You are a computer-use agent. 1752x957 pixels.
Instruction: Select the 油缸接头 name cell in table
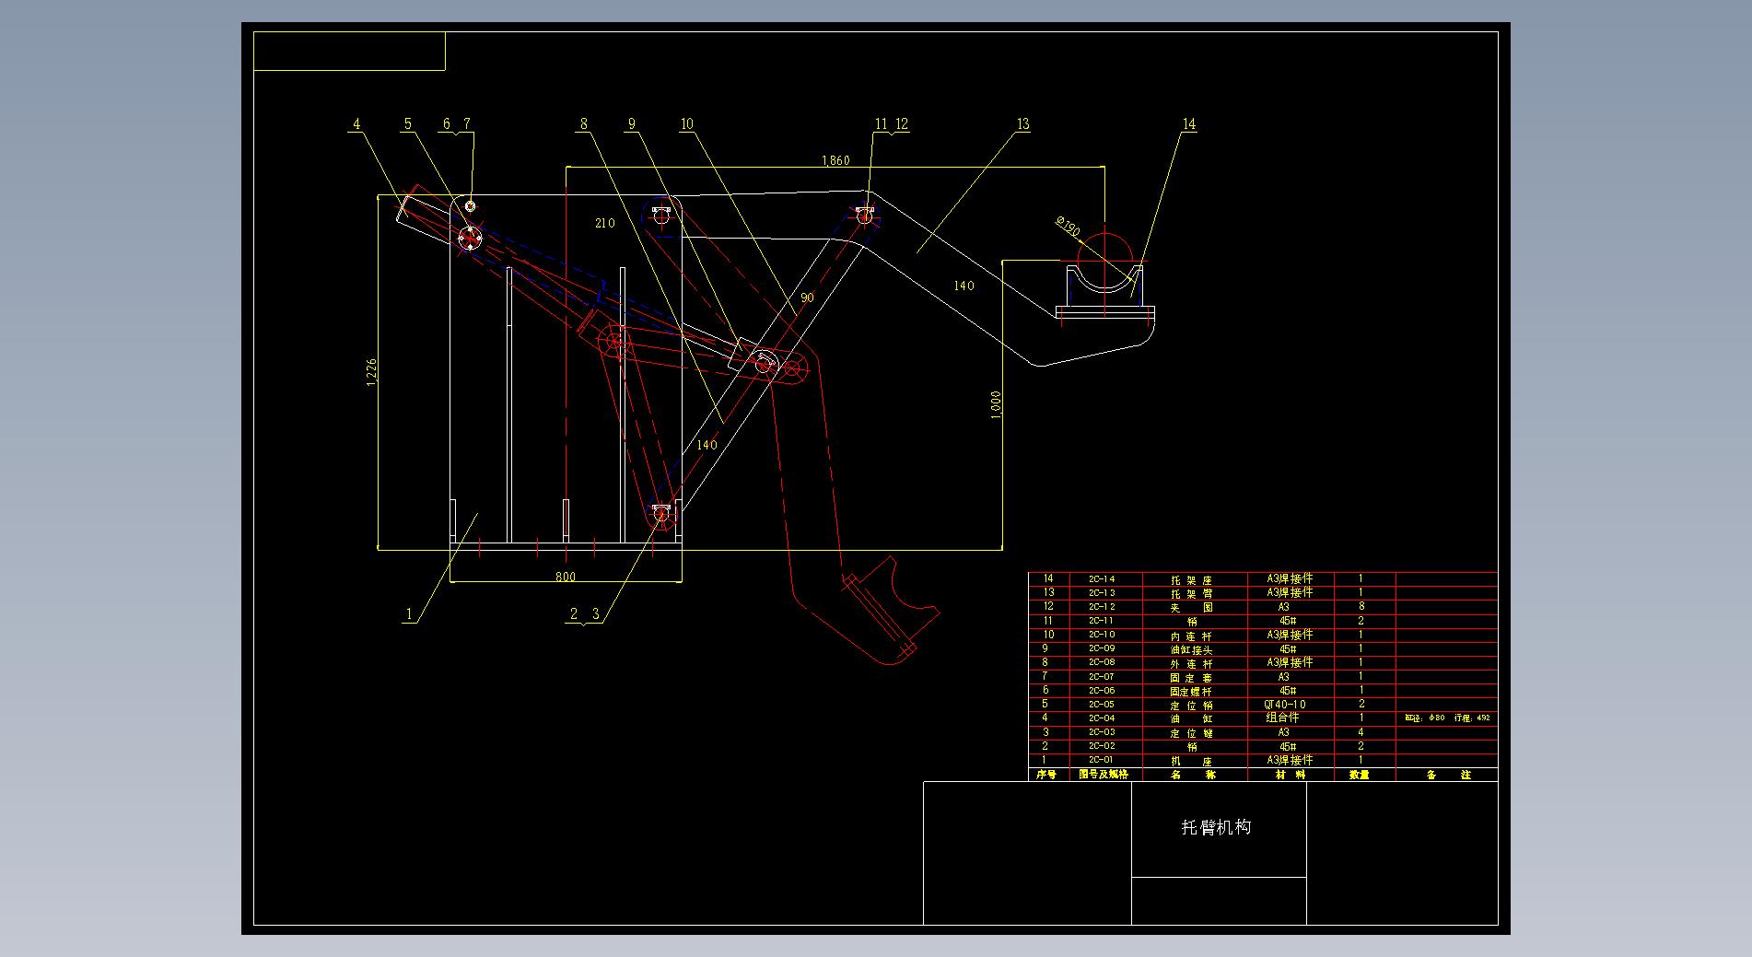(1191, 649)
